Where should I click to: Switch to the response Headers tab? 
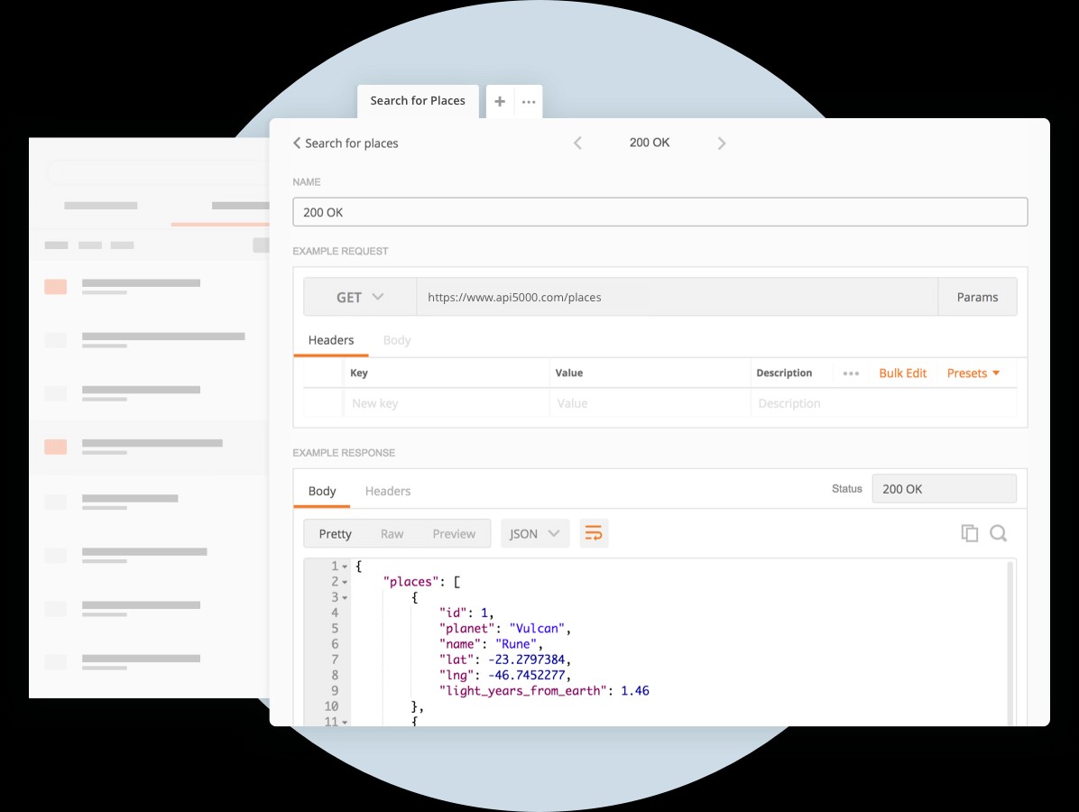coord(388,491)
